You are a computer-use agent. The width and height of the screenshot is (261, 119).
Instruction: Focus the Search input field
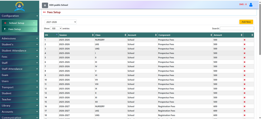237,29
